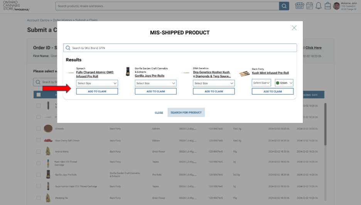Click Kush Mint Infused Pre-Roll product thumbnail

244,74
